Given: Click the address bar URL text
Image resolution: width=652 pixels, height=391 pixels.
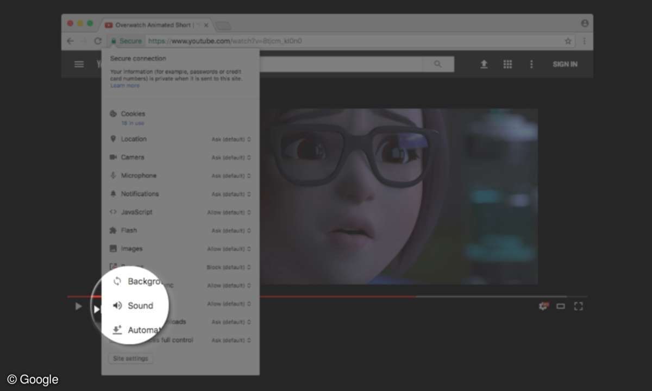Looking at the screenshot, I should [x=225, y=41].
